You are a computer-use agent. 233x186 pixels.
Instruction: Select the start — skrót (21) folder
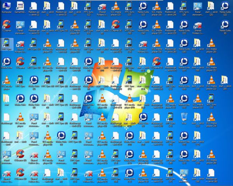(x=198, y=120)
